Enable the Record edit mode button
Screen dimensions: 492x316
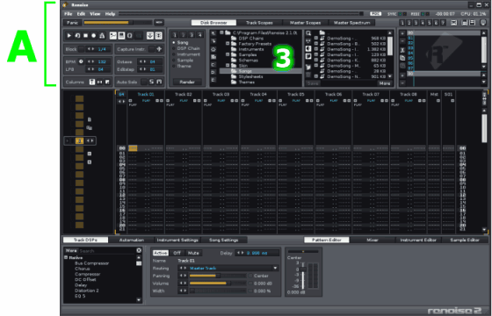point(93,36)
